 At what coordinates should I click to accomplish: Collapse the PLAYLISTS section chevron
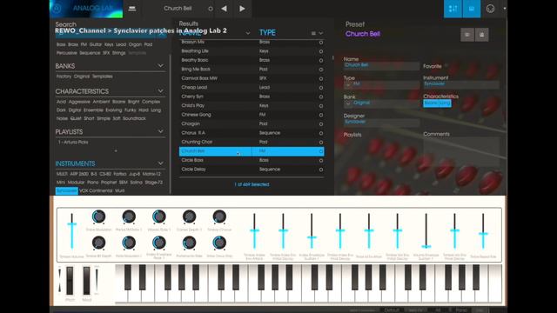tap(160, 131)
